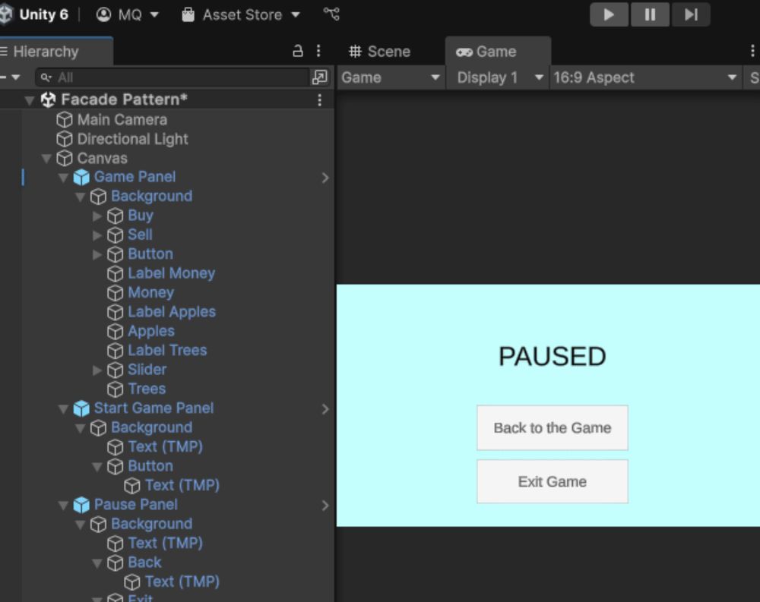Select the Background under Game Panel
This screenshot has height=602, width=760.
pyautogui.click(x=151, y=196)
